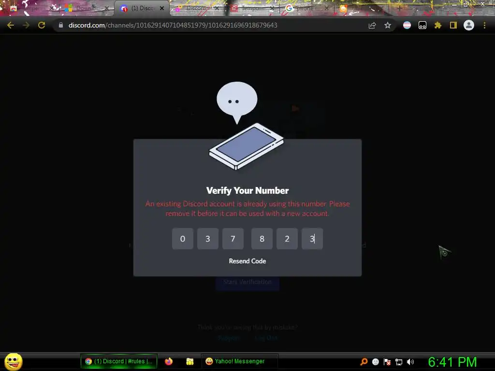Select the fifth code digit box 2
The width and height of the screenshot is (495, 371).
click(287, 239)
